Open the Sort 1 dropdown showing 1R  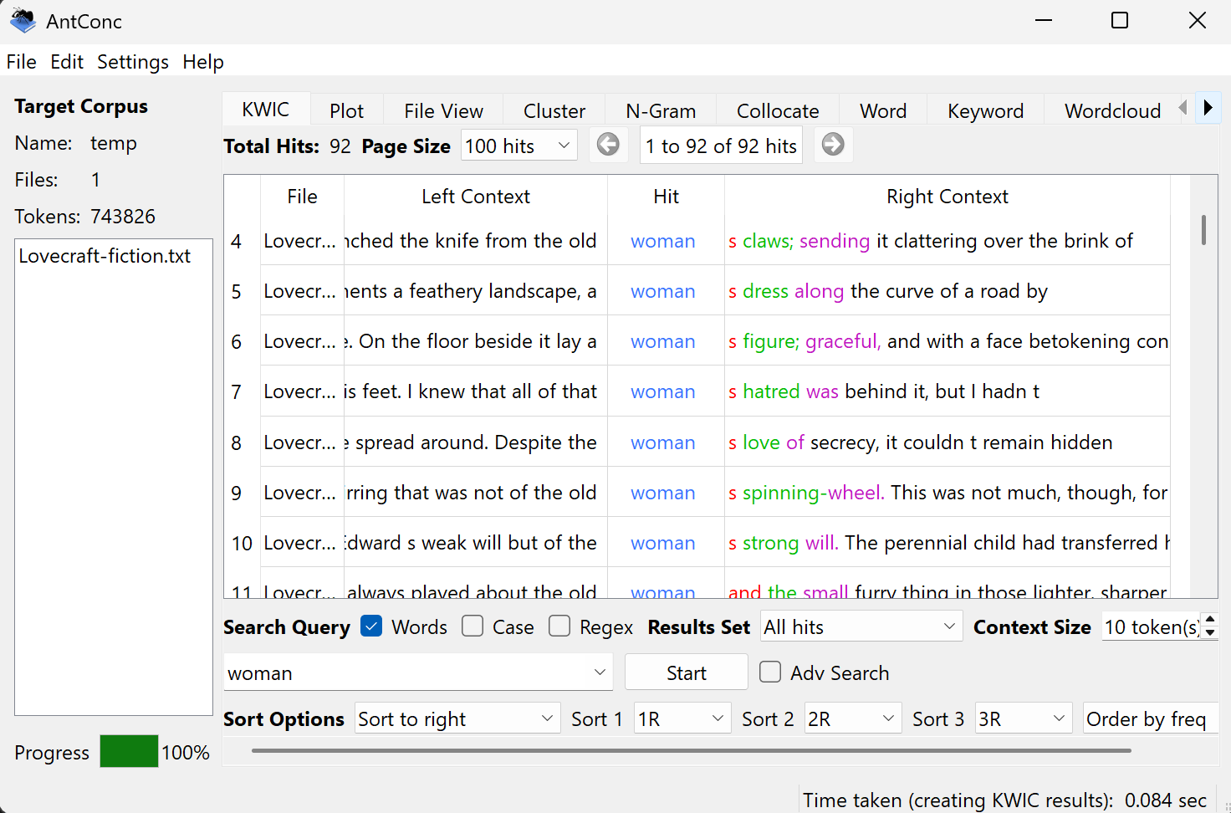[x=681, y=718]
